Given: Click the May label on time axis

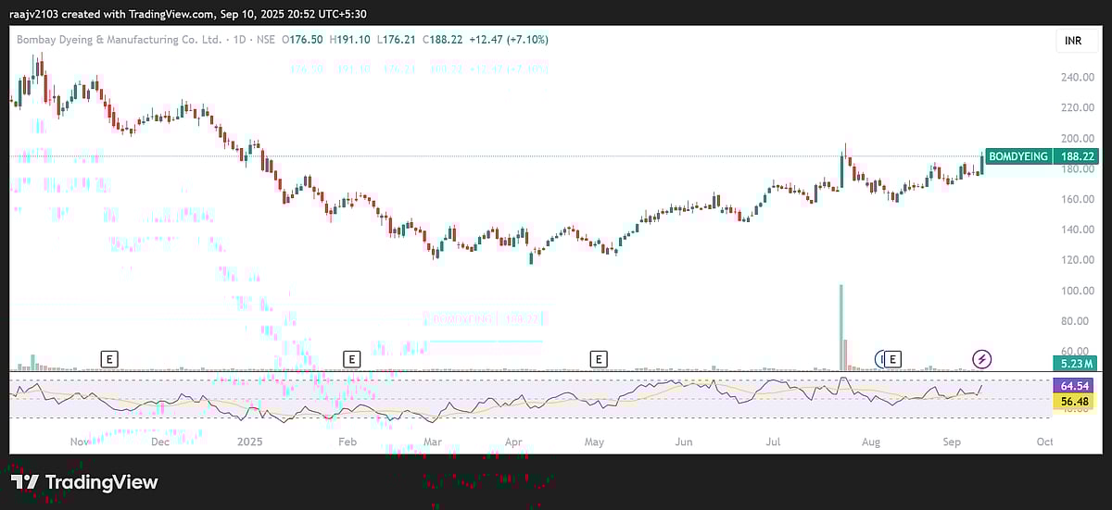Looking at the screenshot, I should coord(594,442).
